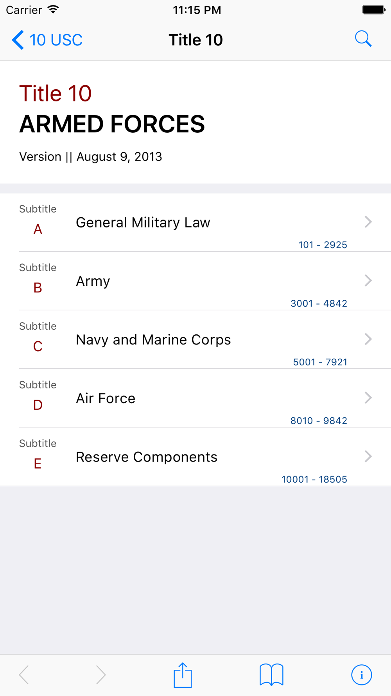Tap the back chevron beside 10 USC

coord(18,40)
